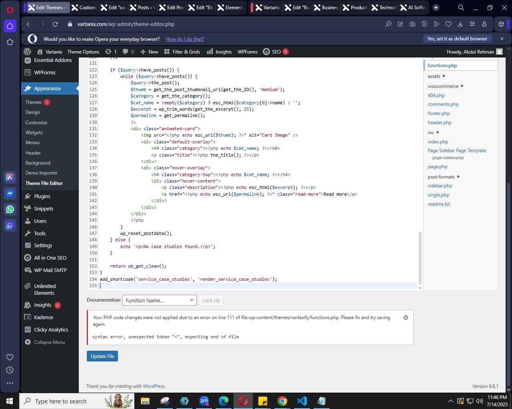
Task: Open the Function Name documentation dropdown
Action: click(159, 300)
